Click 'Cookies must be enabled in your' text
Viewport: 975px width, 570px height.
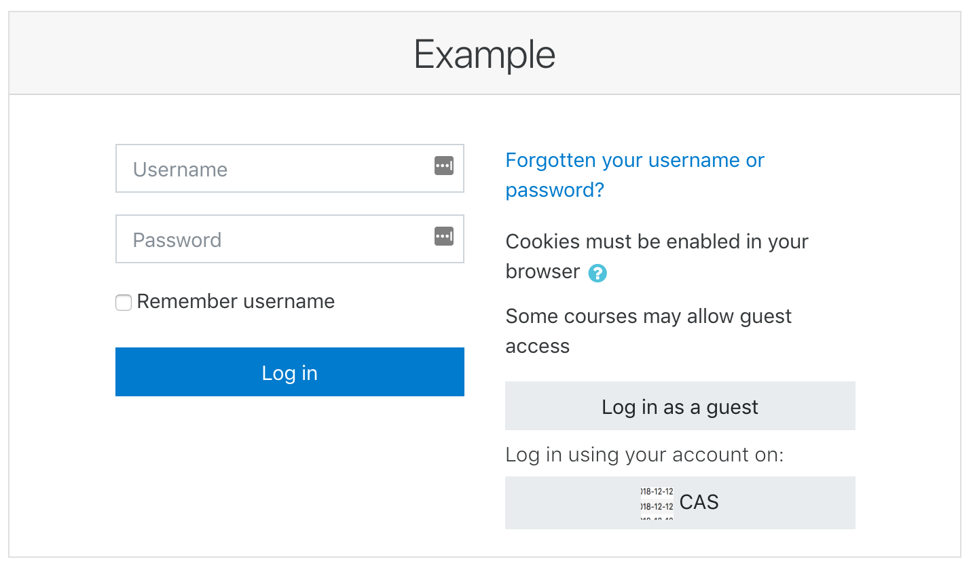coord(657,242)
